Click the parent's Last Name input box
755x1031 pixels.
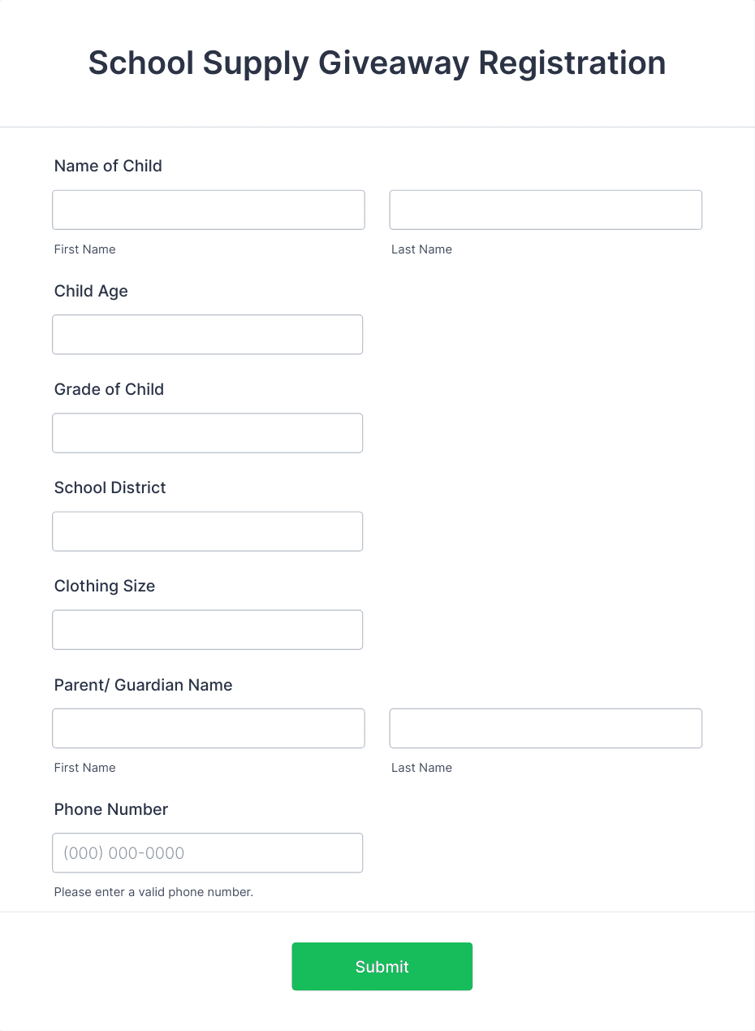click(545, 728)
